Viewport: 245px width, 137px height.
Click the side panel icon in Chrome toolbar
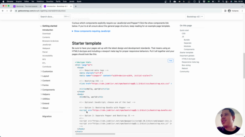pyautogui.click(x=225, y=11)
